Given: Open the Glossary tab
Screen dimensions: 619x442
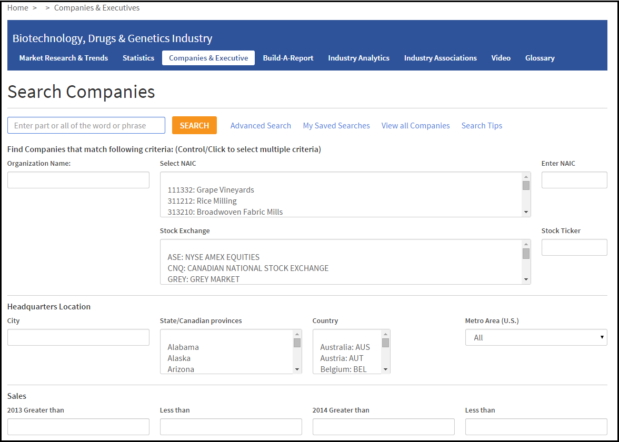Looking at the screenshot, I should click(x=540, y=58).
